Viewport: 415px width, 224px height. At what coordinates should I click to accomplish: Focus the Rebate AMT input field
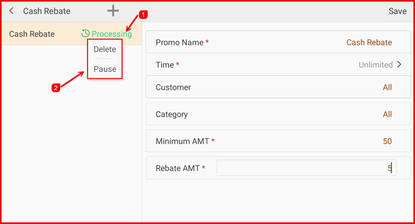pos(306,168)
